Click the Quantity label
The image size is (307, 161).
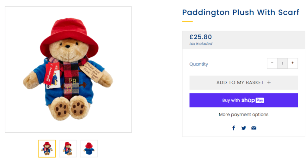pyautogui.click(x=199, y=64)
